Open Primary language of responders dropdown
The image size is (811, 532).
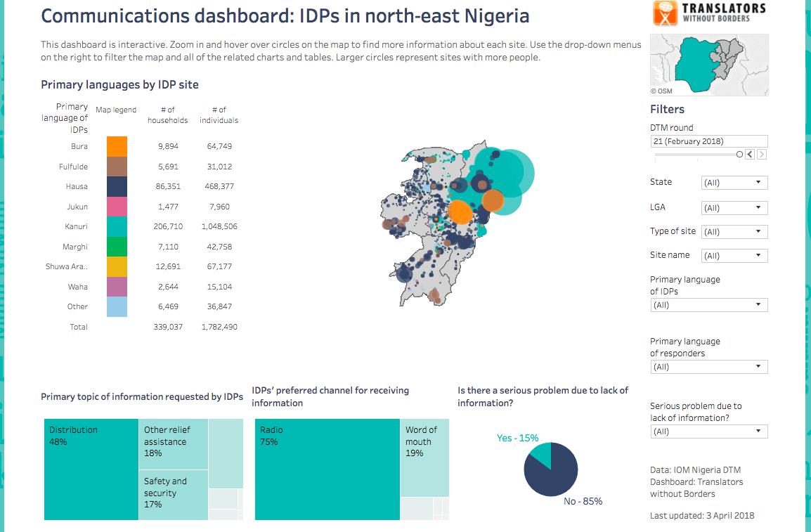708,367
